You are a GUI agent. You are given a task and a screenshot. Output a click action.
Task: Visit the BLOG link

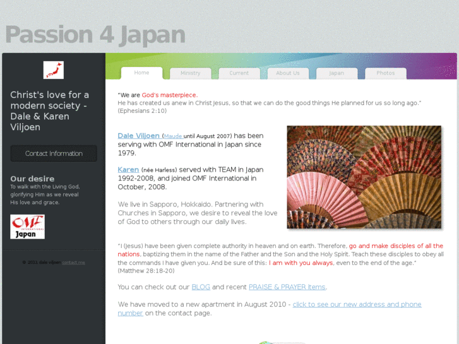[x=201, y=287]
